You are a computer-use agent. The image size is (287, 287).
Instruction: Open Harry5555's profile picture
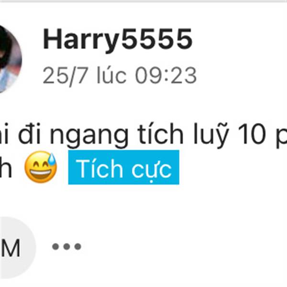[10, 59]
